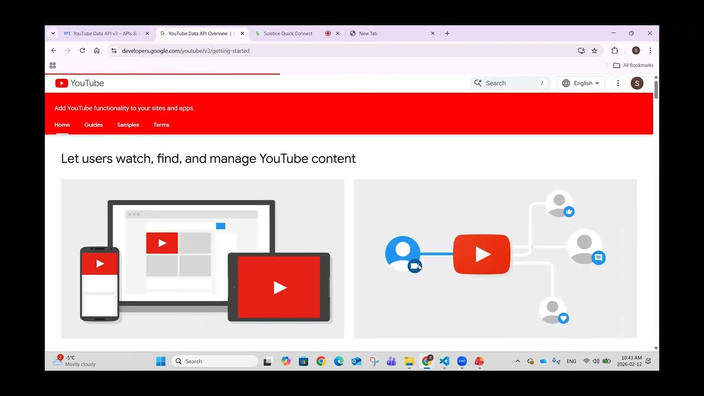Image resolution: width=704 pixels, height=396 pixels.
Task: Open the Chrome profile avatar S
Action: click(636, 51)
